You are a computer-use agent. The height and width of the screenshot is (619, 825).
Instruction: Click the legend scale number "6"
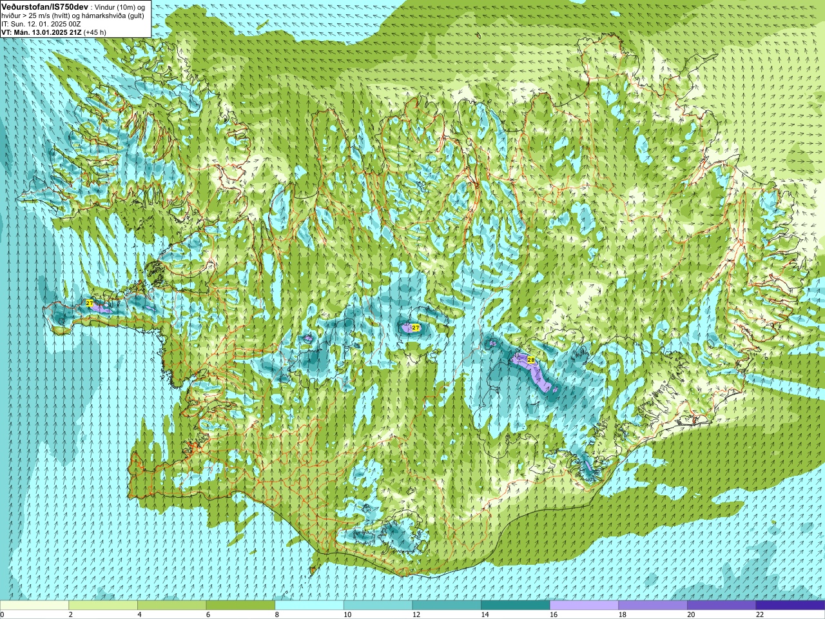(x=208, y=614)
